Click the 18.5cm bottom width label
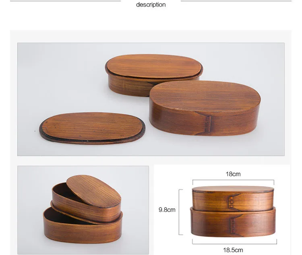Viewport: 302px width, 255px height. [x=233, y=250]
